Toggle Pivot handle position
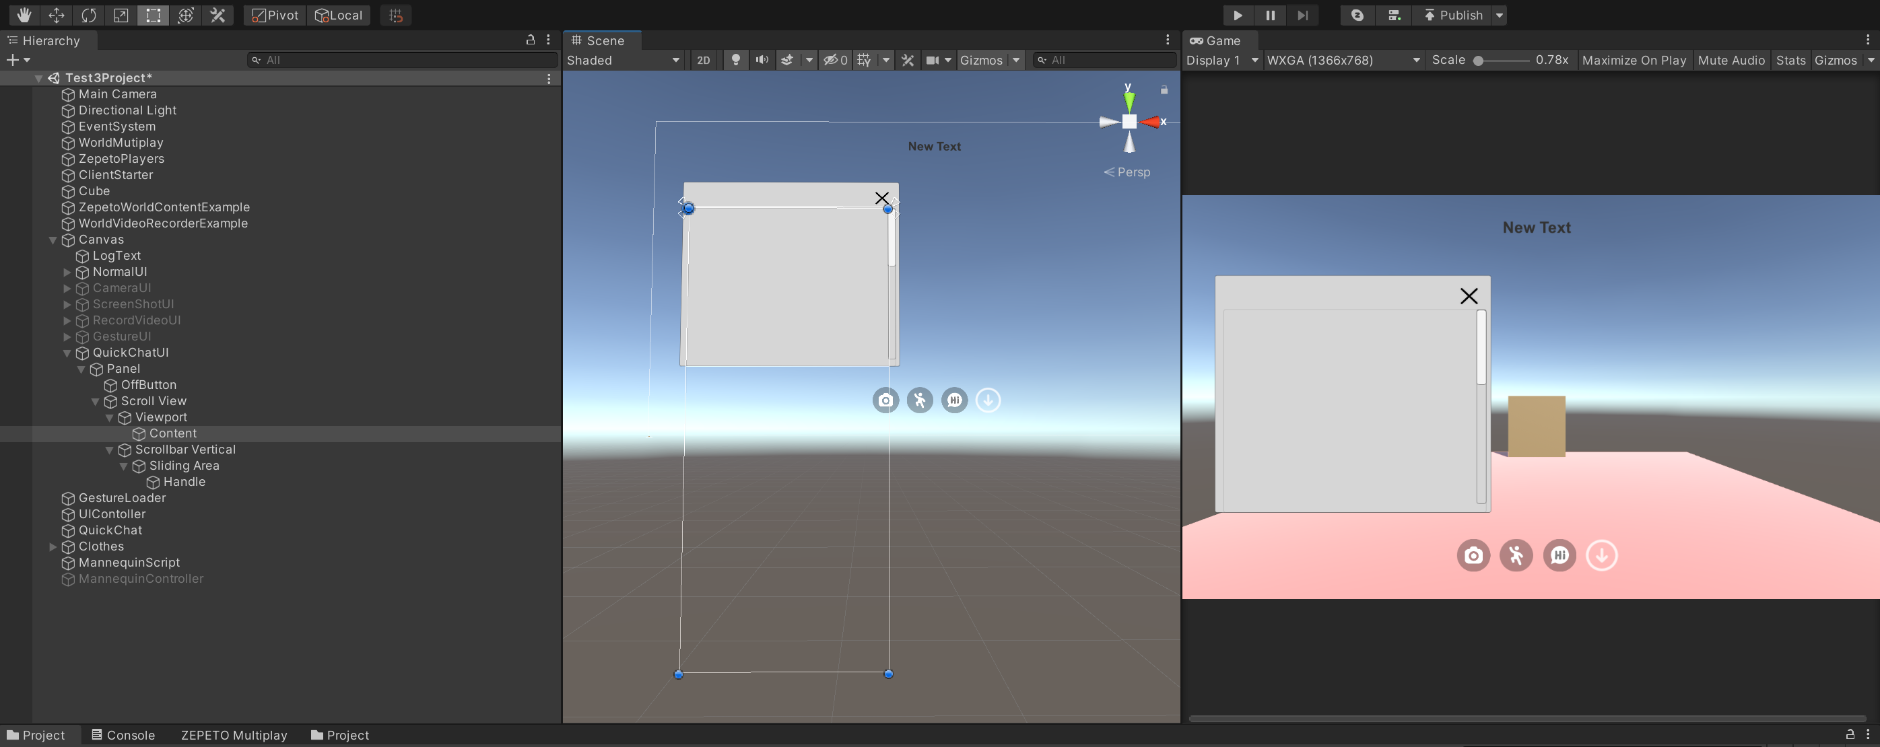The height and width of the screenshot is (747, 1880). (275, 15)
